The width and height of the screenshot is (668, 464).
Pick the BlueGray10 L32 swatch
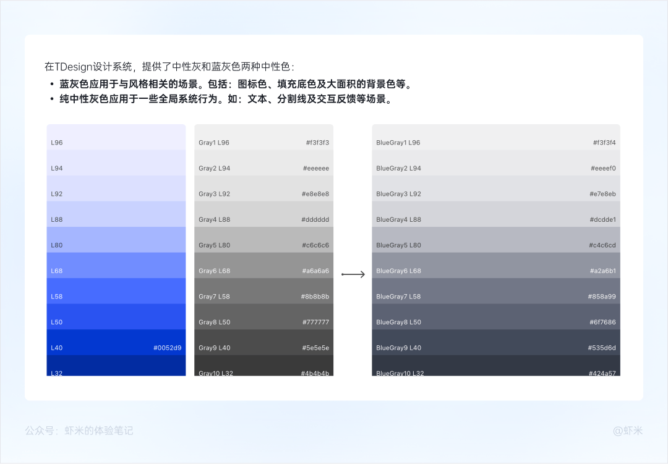click(x=496, y=366)
